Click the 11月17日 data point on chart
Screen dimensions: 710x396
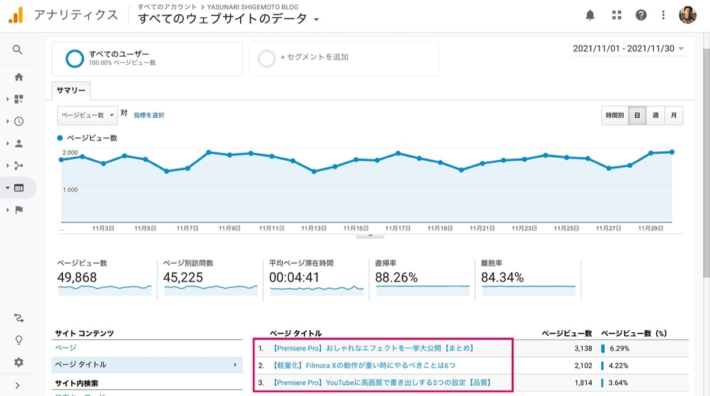click(x=398, y=153)
